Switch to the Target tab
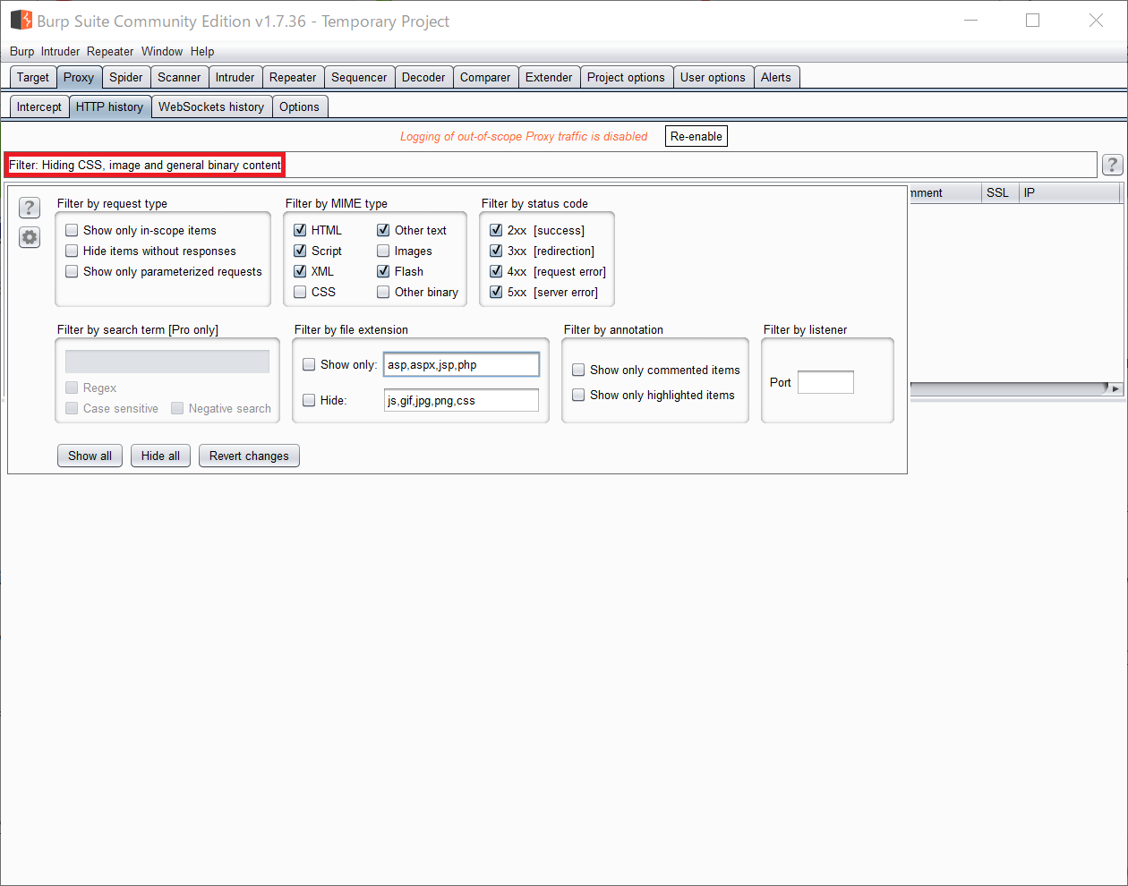The height and width of the screenshot is (886, 1128). 33,77
